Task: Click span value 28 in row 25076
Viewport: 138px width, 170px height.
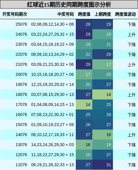Action: [x=84, y=24]
